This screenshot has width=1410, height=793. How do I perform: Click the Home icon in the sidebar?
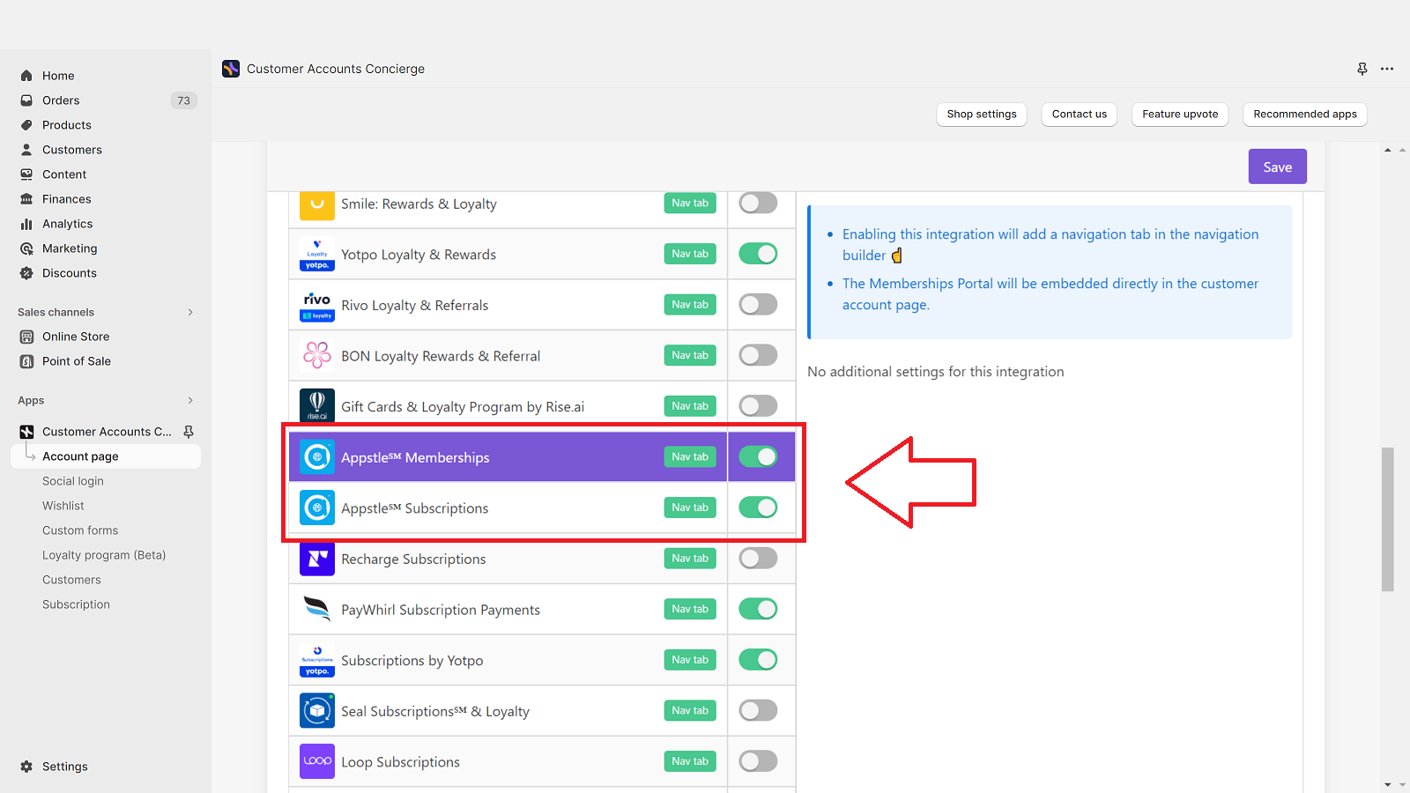(x=26, y=76)
